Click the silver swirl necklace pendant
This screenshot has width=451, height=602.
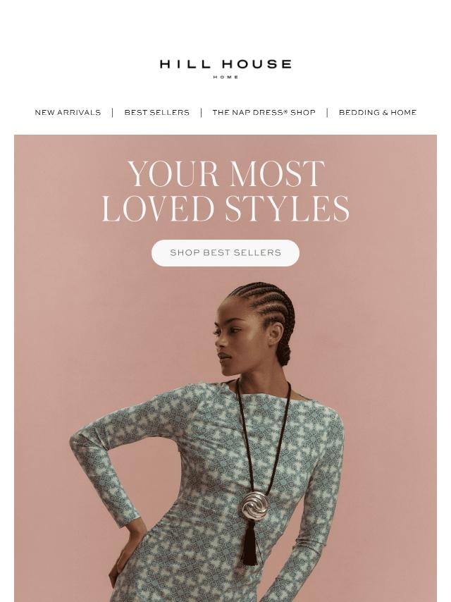pos(254,504)
